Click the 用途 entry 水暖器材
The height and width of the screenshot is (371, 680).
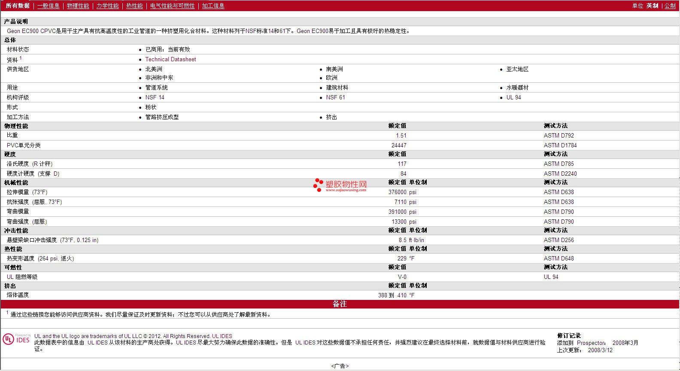517,88
